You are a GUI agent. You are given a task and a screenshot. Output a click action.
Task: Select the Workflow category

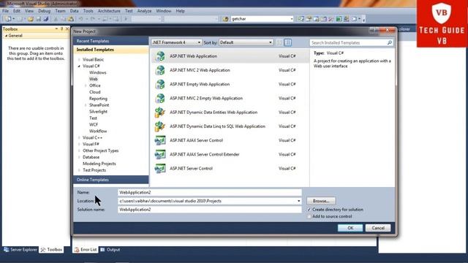[98, 131]
